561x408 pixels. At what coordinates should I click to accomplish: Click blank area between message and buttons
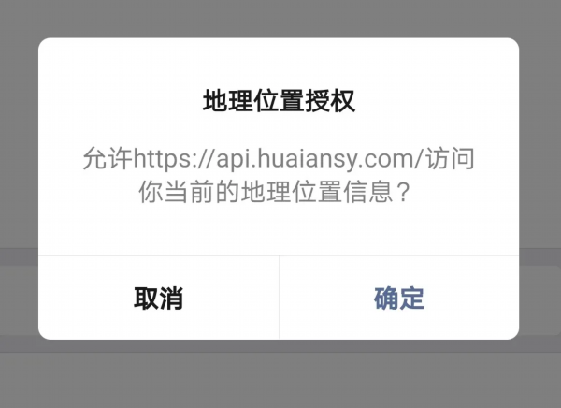click(x=279, y=230)
